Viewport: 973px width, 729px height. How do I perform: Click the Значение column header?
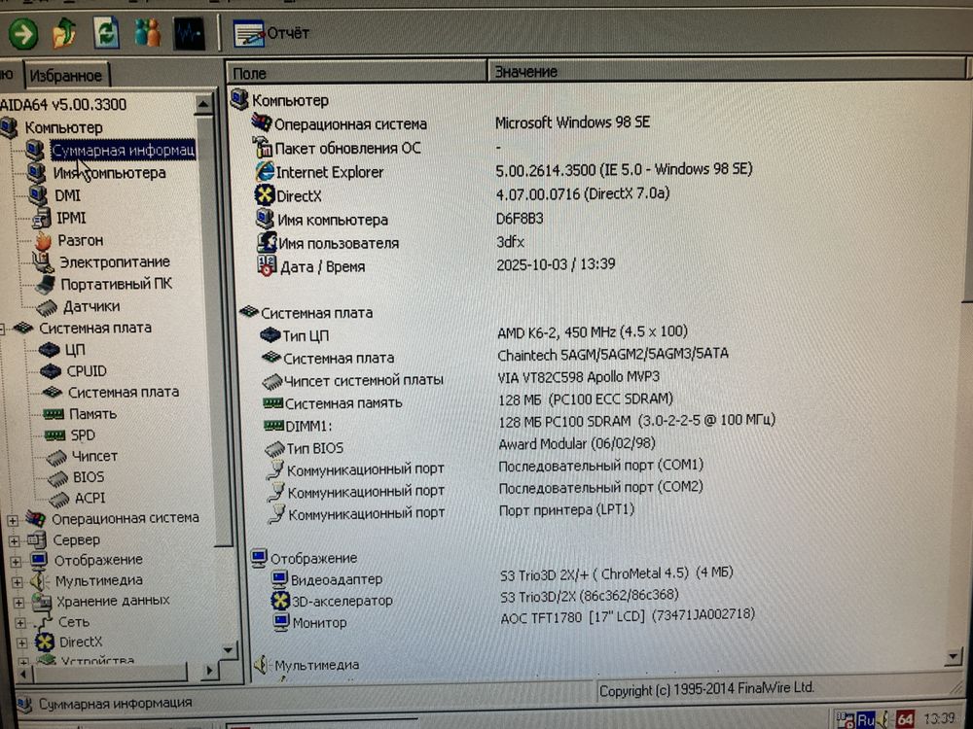point(720,72)
